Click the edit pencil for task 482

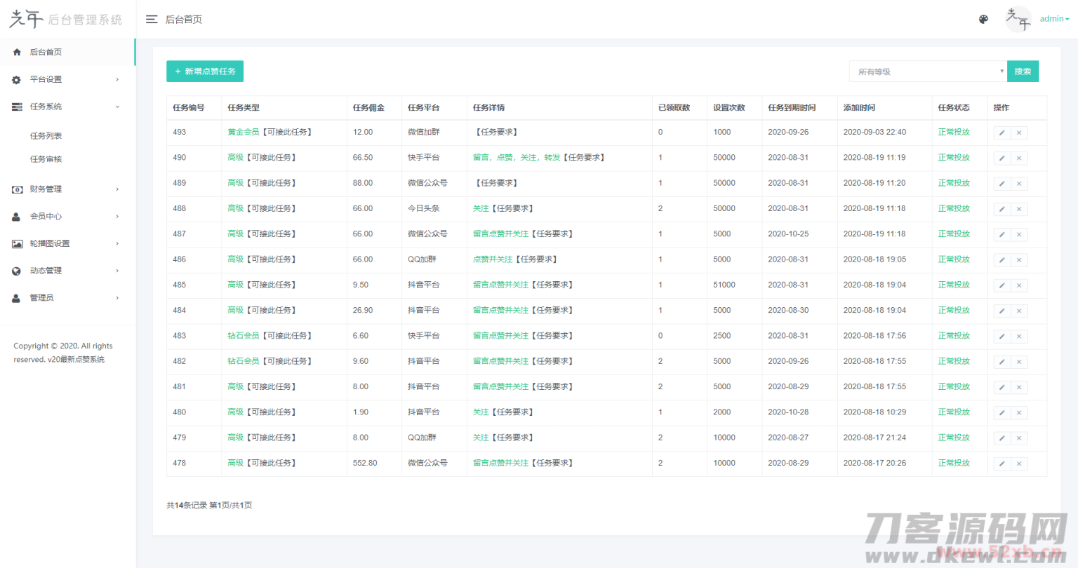(x=1002, y=362)
